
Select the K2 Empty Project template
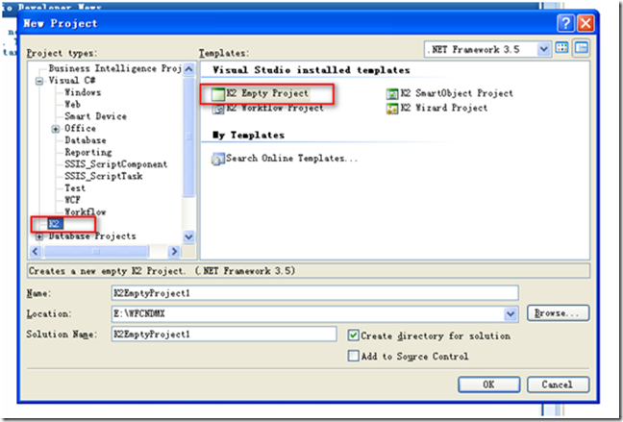(261, 94)
